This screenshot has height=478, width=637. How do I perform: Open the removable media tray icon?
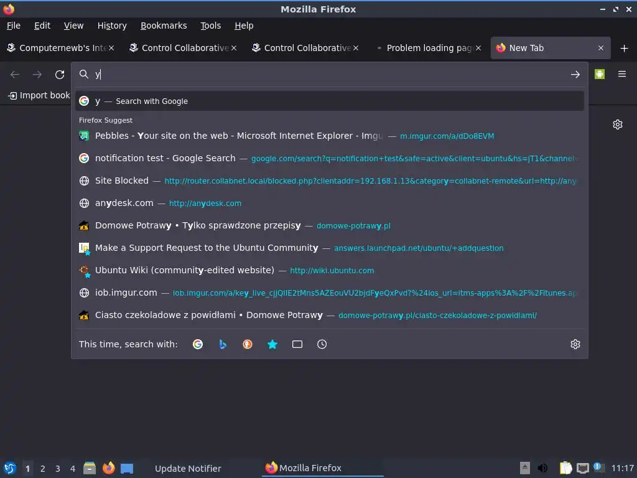click(x=525, y=468)
